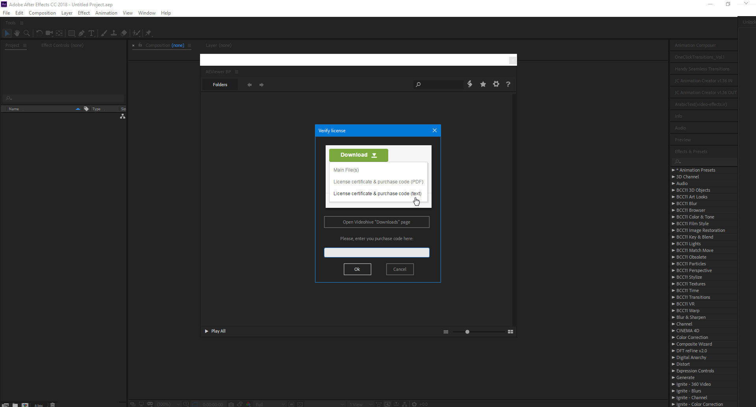Delete selected project items trash icon
Viewport: 756px width, 407px height.
(52, 405)
